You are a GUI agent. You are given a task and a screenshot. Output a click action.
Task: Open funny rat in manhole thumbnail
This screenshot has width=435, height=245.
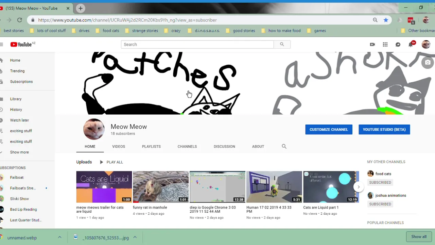161,187
